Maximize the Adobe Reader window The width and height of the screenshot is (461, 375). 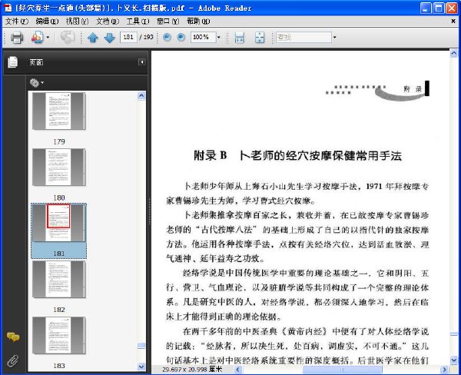point(439,8)
